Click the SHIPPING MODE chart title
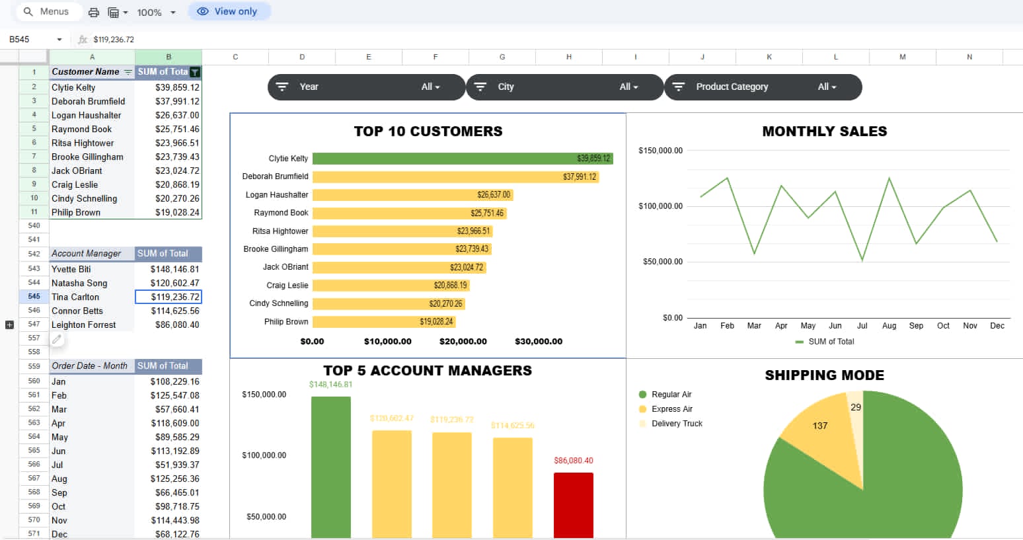This screenshot has width=1023, height=540. coord(825,375)
